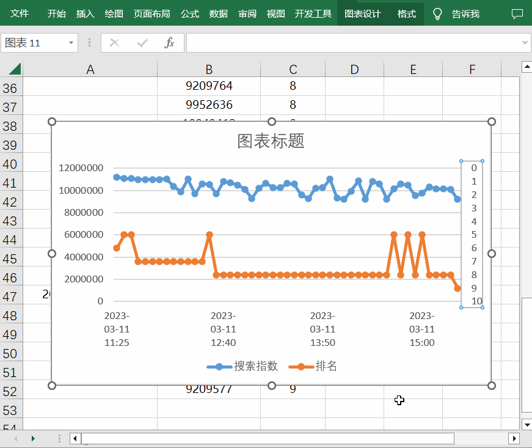
Task: Open the 审阅 ribbon tab
Action: [247, 13]
